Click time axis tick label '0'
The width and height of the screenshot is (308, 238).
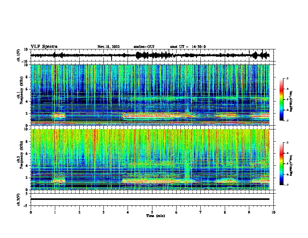pos(31,212)
